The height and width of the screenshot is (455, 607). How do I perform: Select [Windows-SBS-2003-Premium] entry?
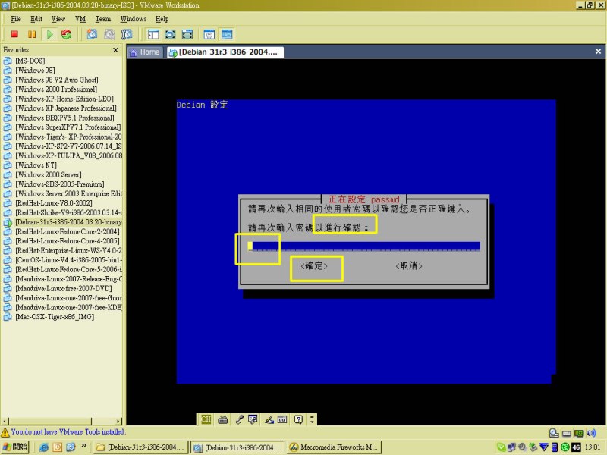tap(60, 184)
